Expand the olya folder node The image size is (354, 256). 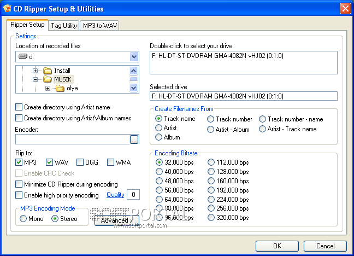[48, 88]
